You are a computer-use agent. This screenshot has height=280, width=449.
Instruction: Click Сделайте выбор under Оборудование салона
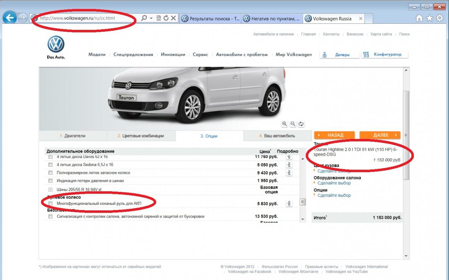334,183
